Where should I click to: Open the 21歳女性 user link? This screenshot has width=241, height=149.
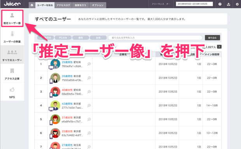click(x=67, y=118)
